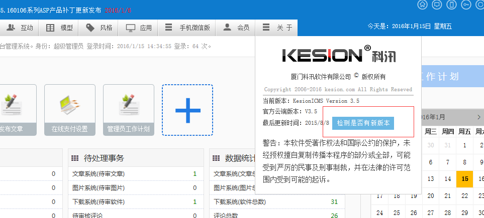484x218 pixels.
Task: Open the 管理员工作计划 shortcut tile
Action: [x=128, y=110]
